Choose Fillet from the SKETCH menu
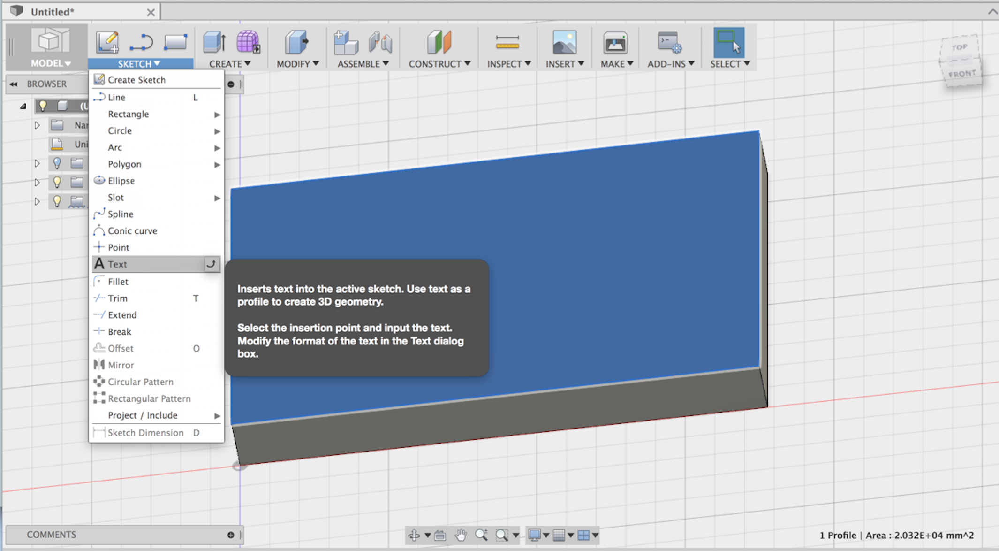 pyautogui.click(x=156, y=282)
